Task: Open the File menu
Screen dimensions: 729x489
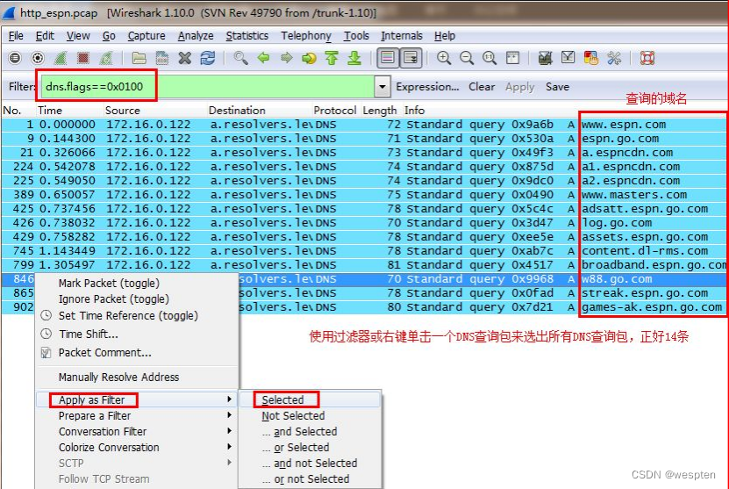Action: (x=16, y=36)
